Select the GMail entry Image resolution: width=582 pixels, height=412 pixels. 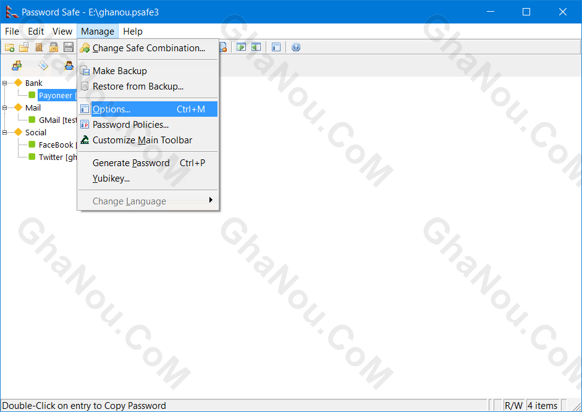[x=57, y=120]
